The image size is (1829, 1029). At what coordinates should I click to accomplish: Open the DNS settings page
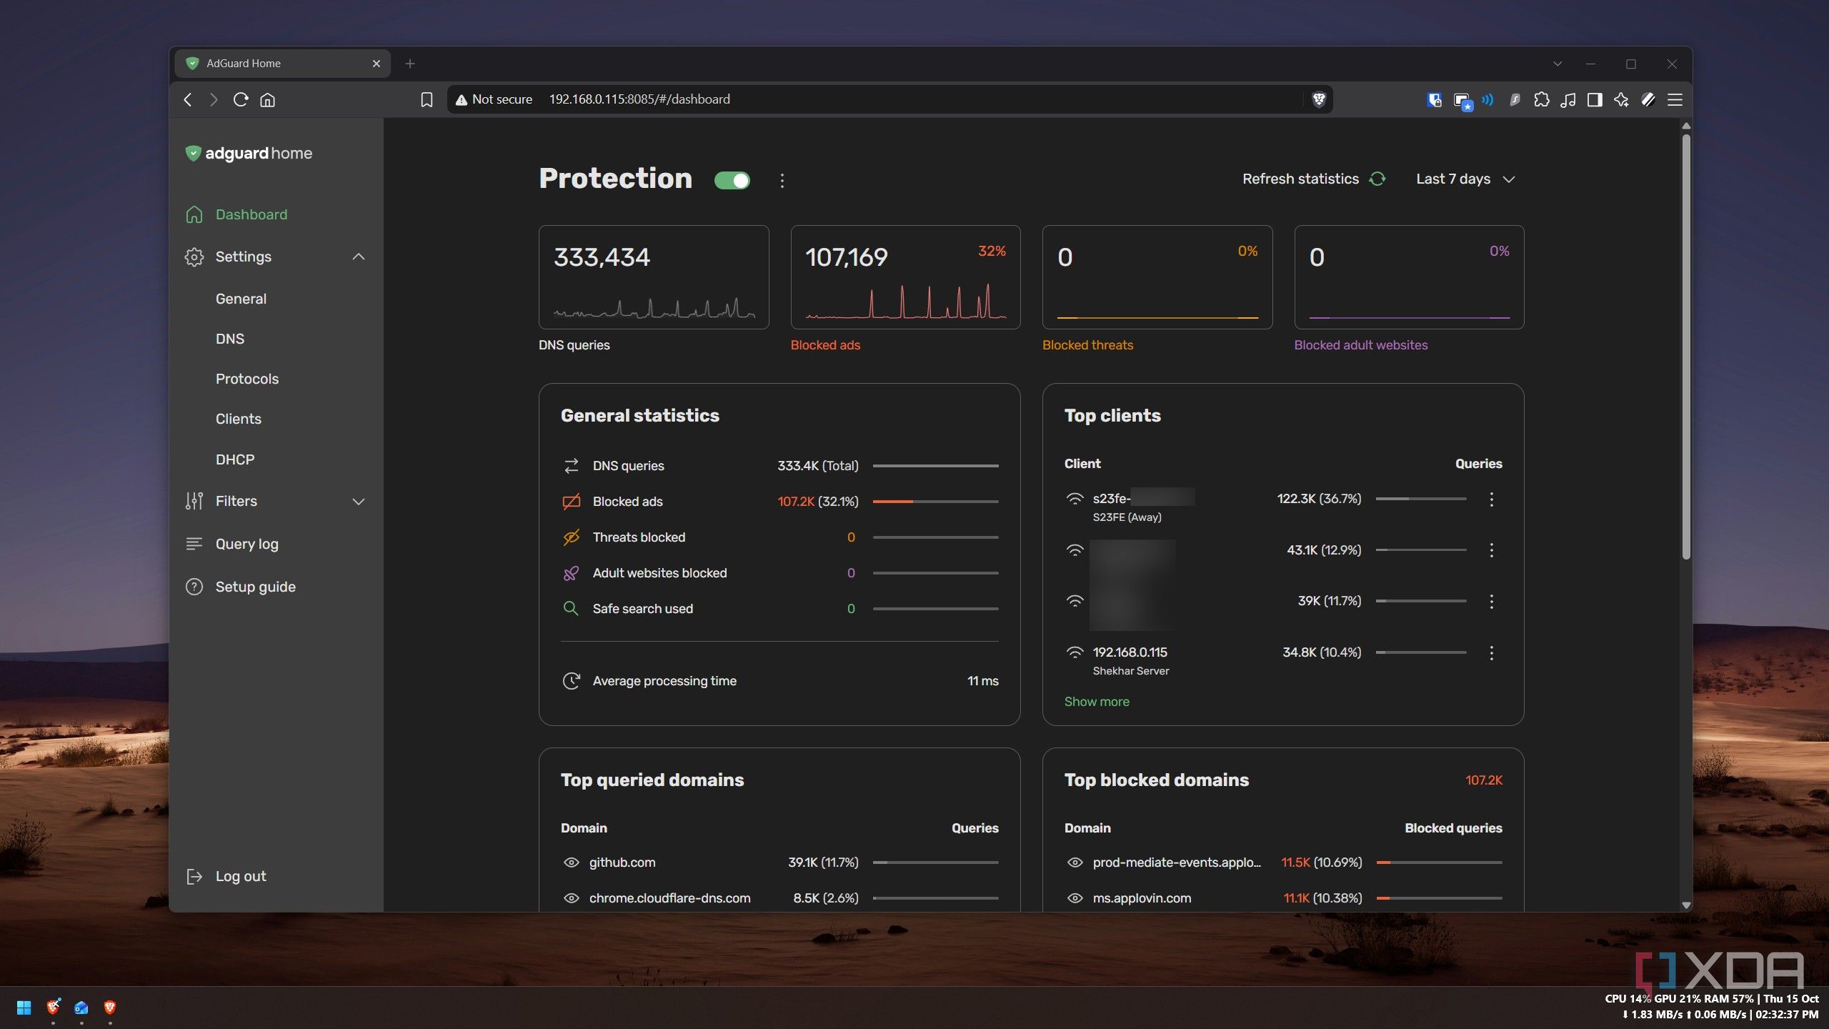tap(230, 339)
